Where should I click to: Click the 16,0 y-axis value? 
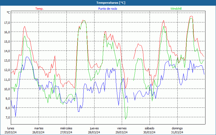coord(7,32)
